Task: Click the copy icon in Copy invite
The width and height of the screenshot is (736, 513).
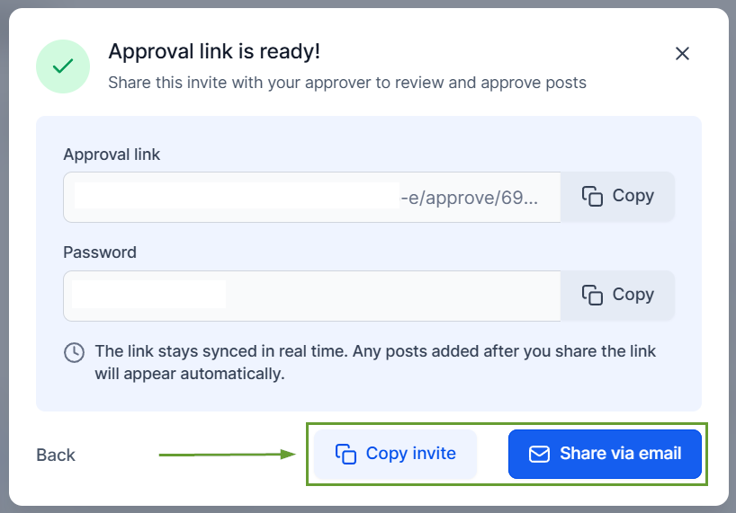Action: click(346, 455)
